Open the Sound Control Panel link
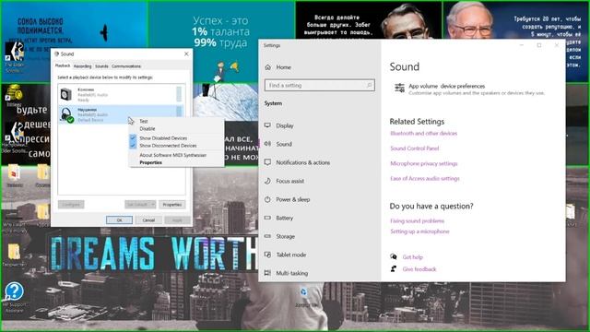 415,148
